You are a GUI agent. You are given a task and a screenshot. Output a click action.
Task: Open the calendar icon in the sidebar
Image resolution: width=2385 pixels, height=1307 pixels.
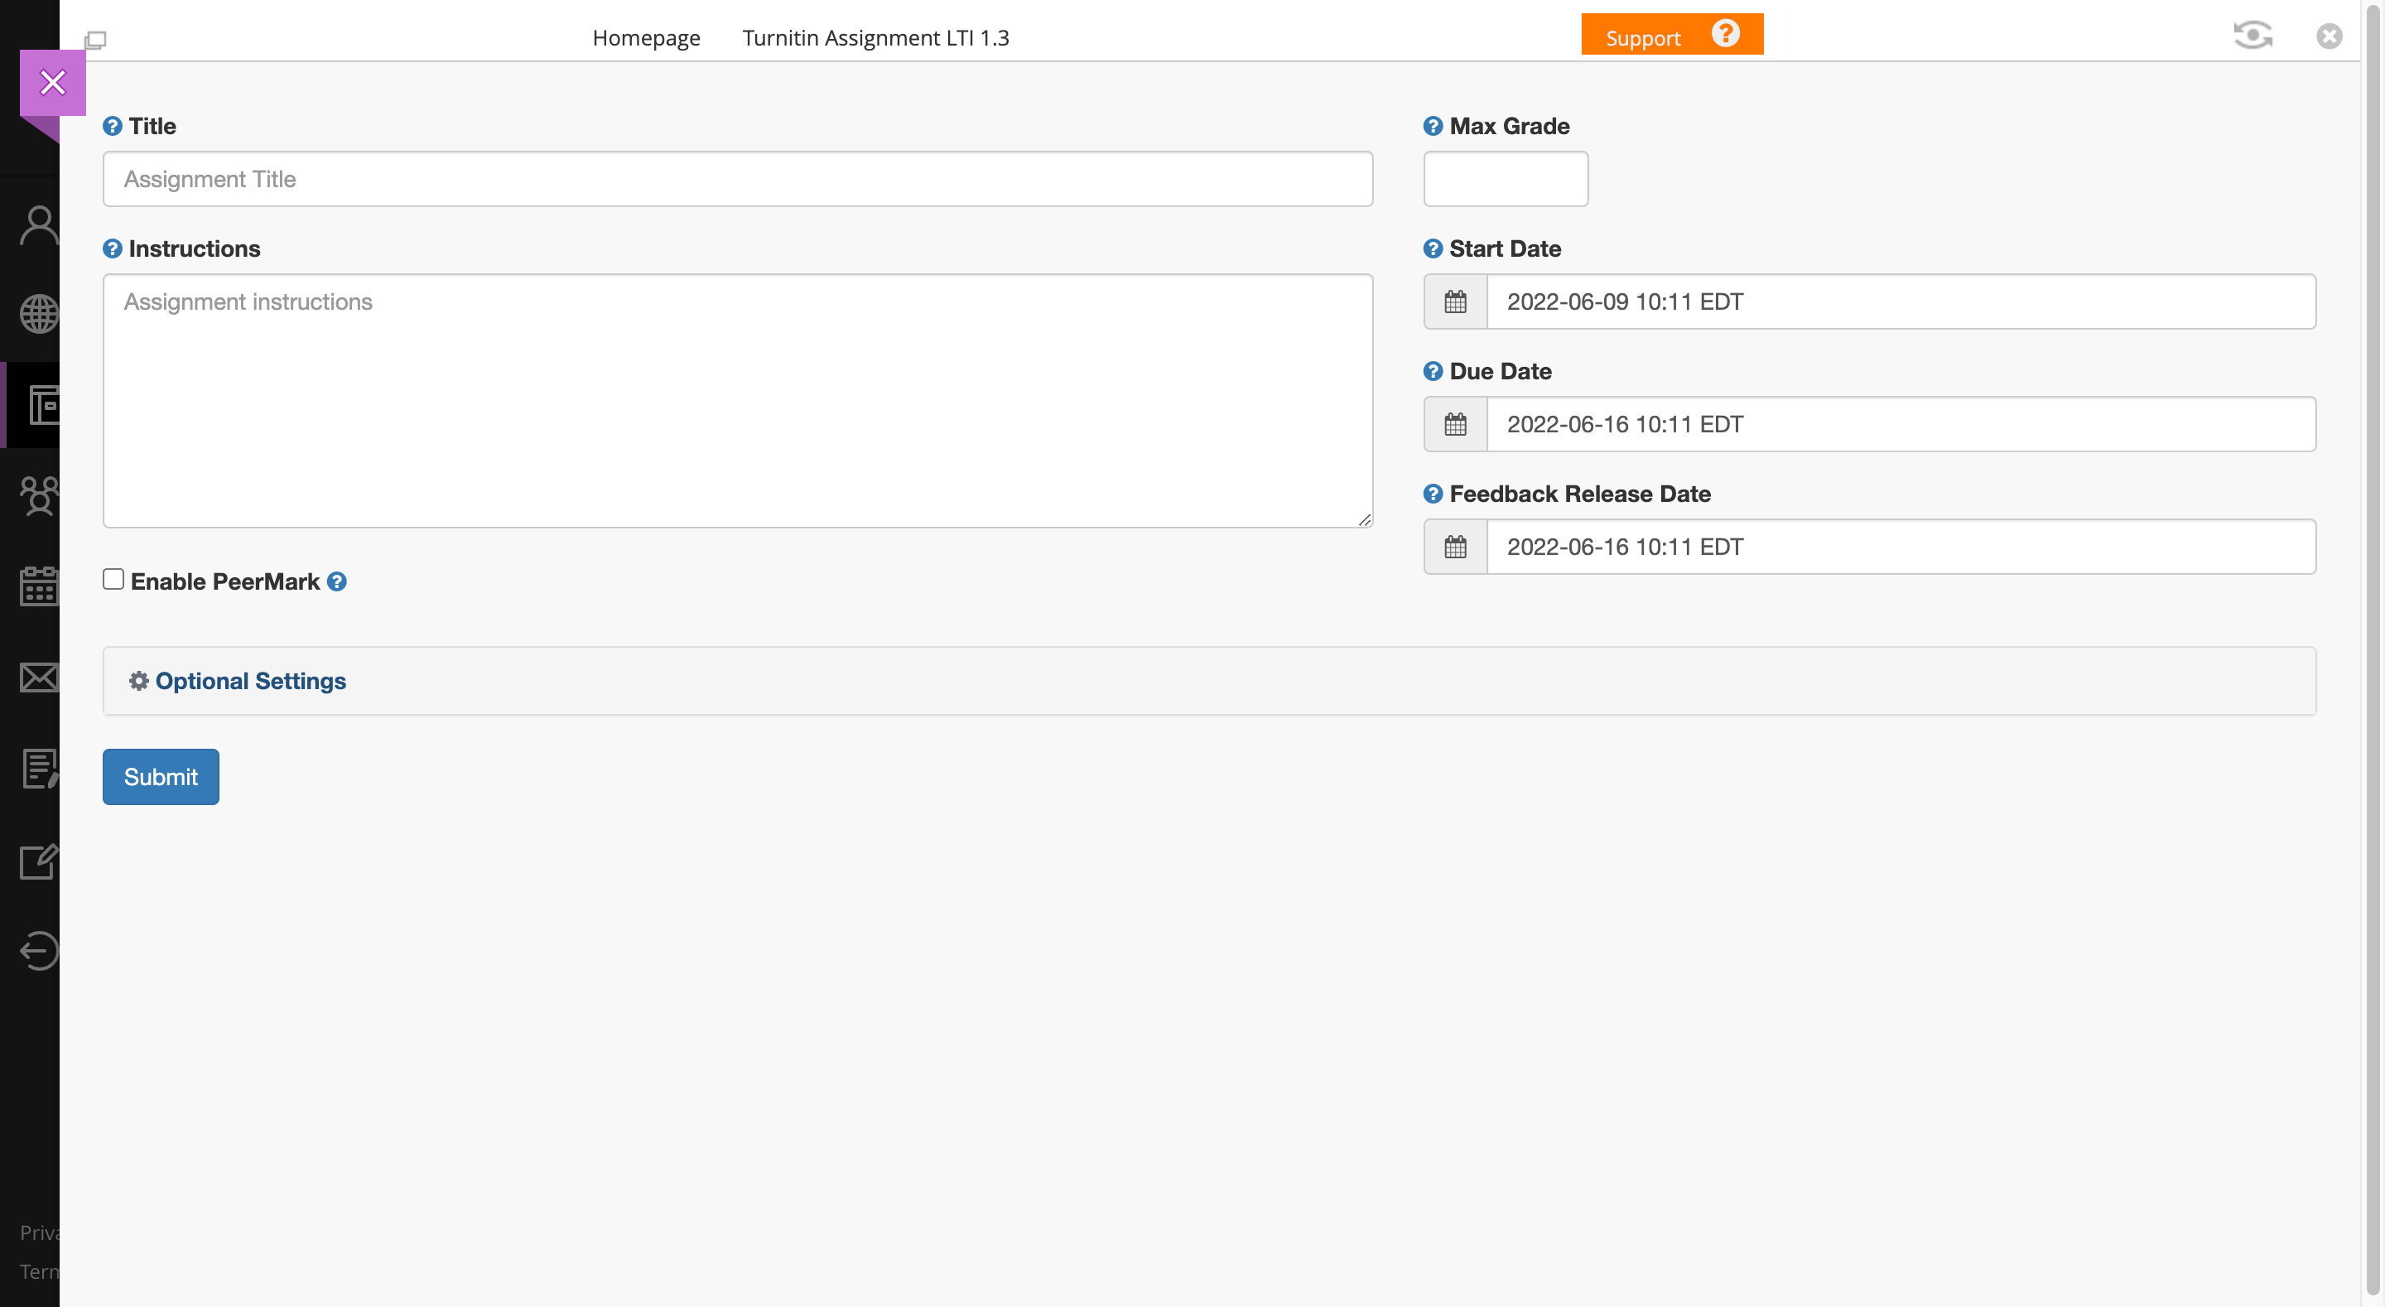pos(39,586)
